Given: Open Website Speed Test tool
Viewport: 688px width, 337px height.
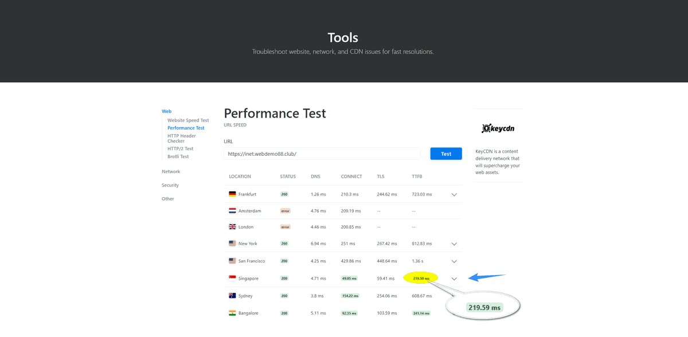Looking at the screenshot, I should [188, 120].
